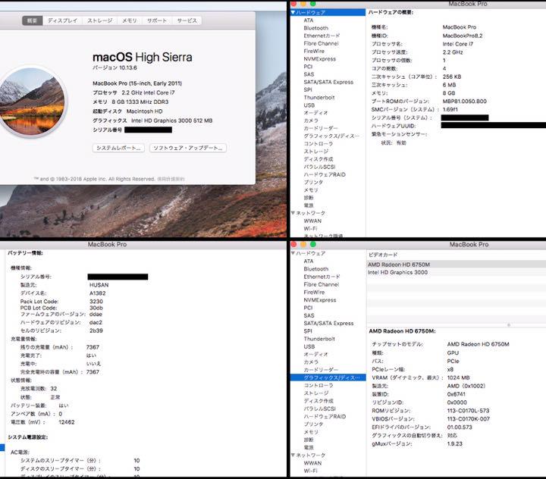
Task: Select ストレージ in hardware overview window sidebar
Action: (315, 151)
